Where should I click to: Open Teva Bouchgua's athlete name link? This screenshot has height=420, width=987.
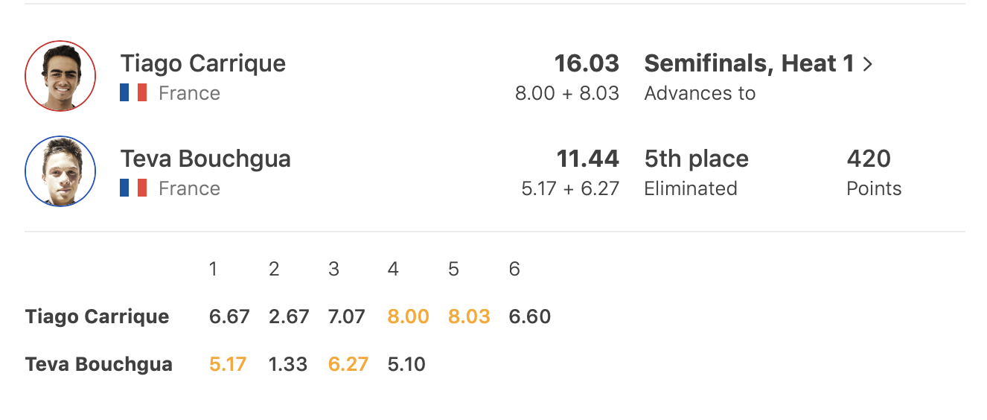pos(205,159)
